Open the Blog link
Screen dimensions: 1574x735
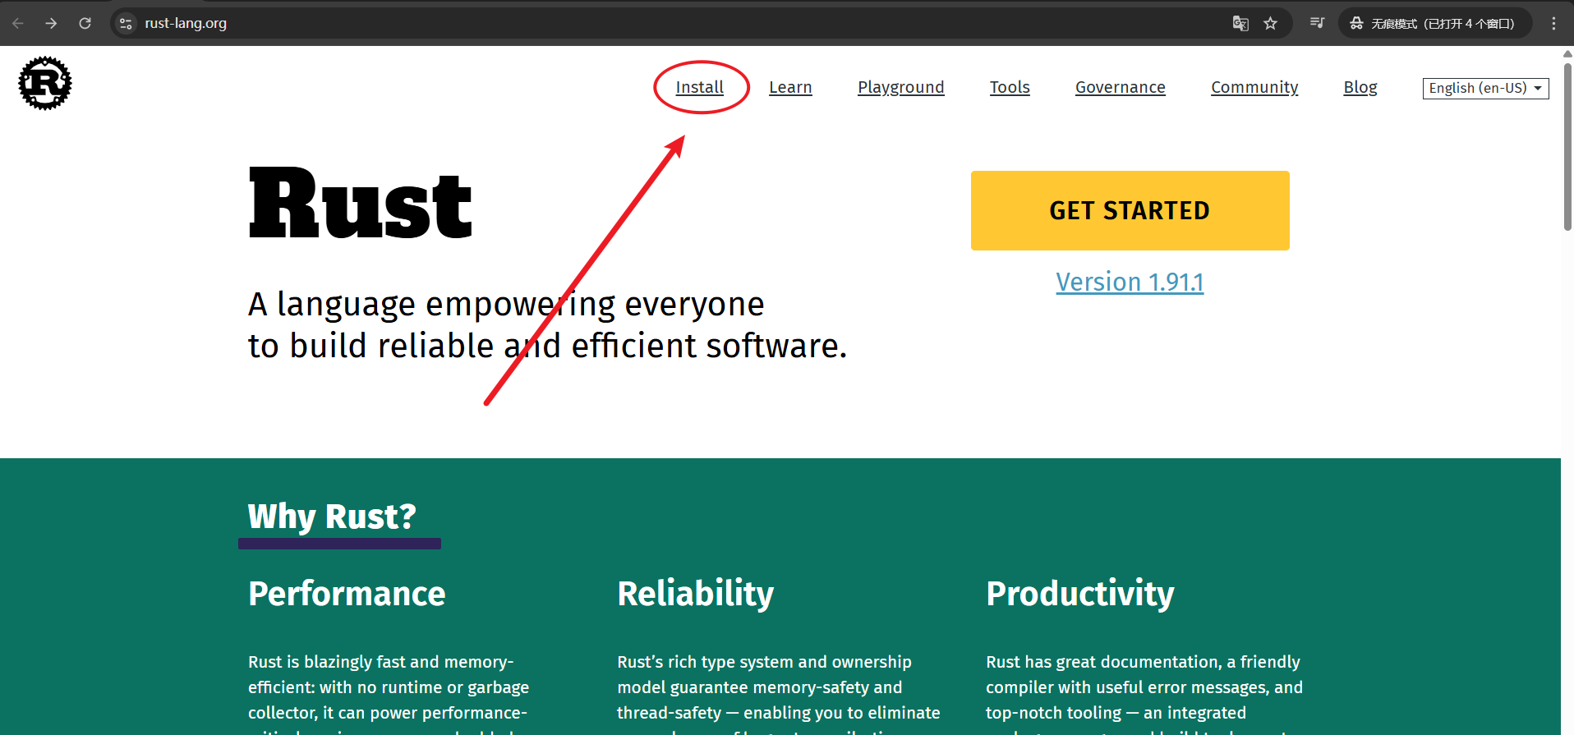click(1360, 87)
